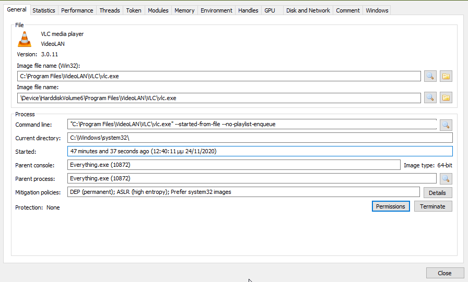
Task: Select the Threads tab
Action: 110,10
